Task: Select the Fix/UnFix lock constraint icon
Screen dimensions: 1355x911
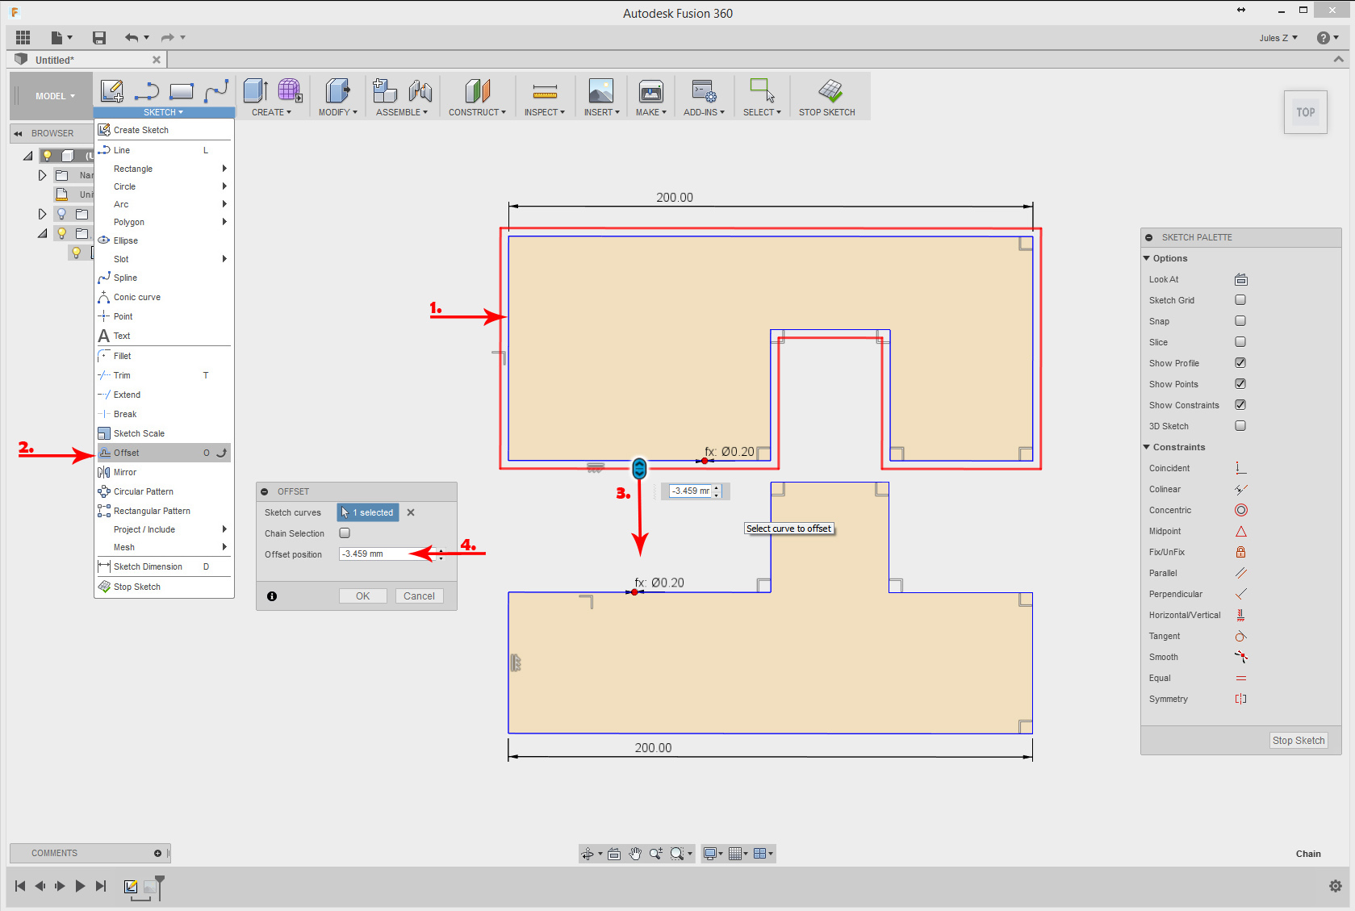Action: [x=1240, y=552]
